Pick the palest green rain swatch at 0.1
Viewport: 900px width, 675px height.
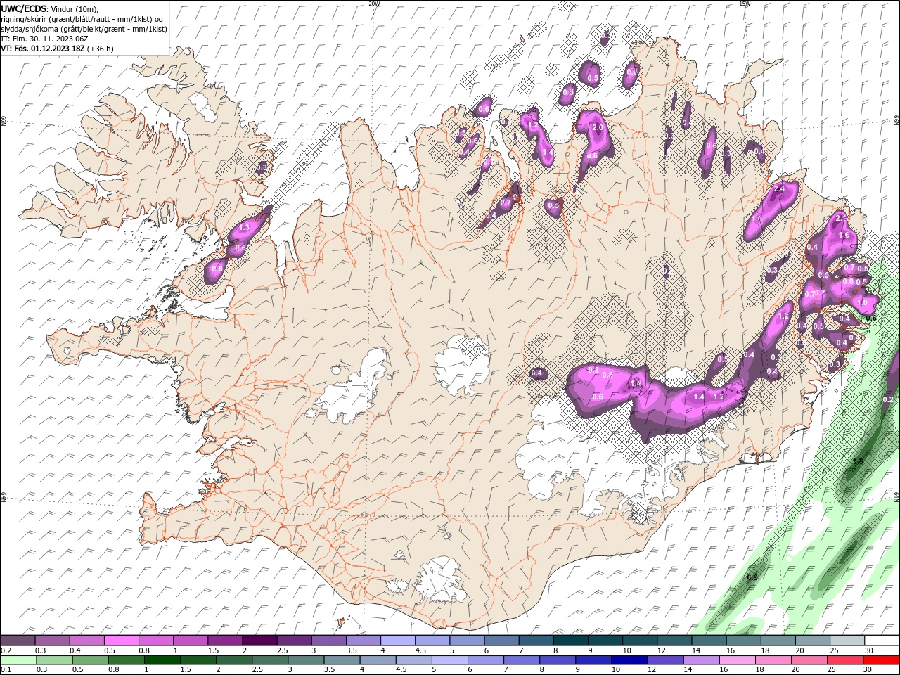(18, 660)
